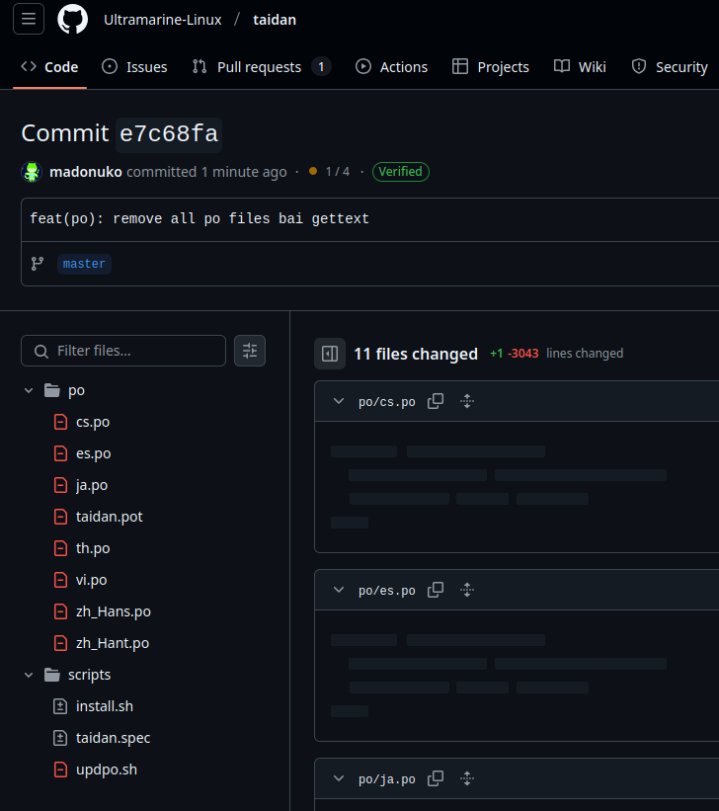Click madonuko's avatar image
719x811 pixels.
[x=32, y=172]
